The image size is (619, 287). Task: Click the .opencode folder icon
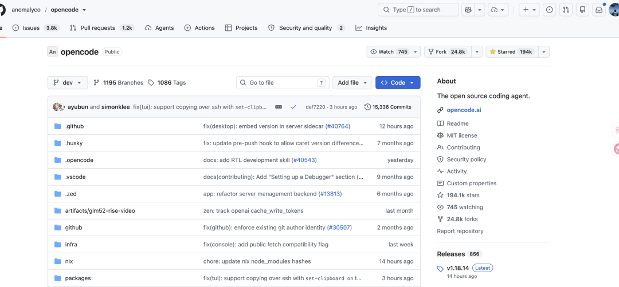58,160
